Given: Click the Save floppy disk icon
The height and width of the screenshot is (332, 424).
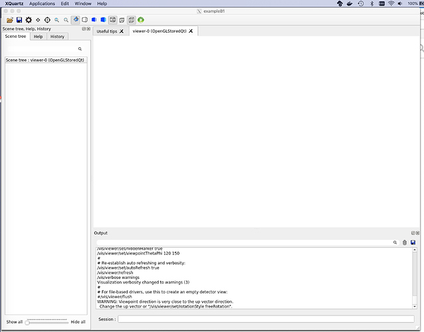Looking at the screenshot, I should pos(19,20).
